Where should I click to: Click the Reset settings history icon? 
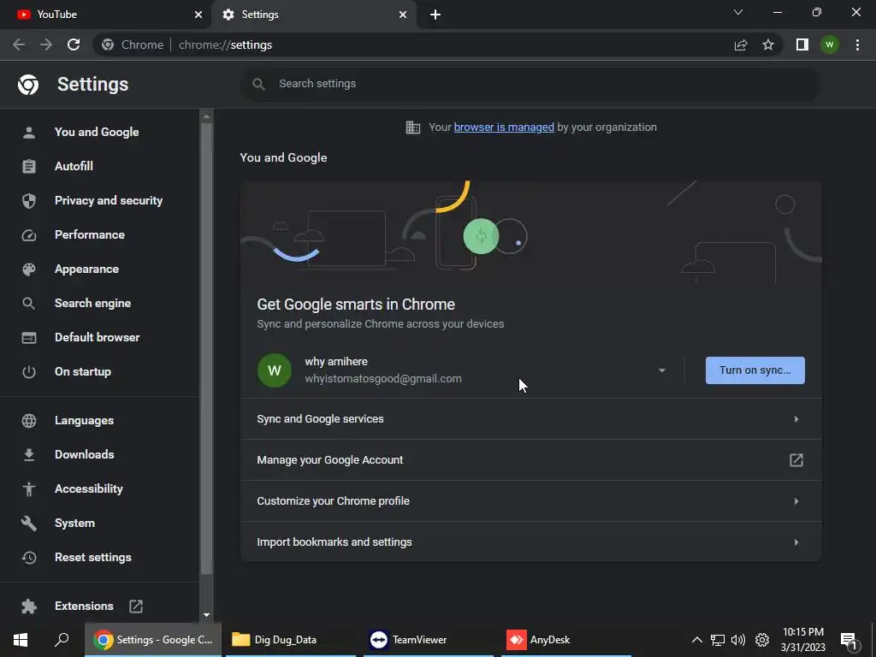click(x=29, y=557)
